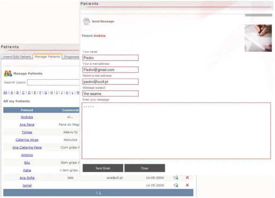275x198 pixels.
Task: Filter patients by letter F
Action: click(x=40, y=93)
